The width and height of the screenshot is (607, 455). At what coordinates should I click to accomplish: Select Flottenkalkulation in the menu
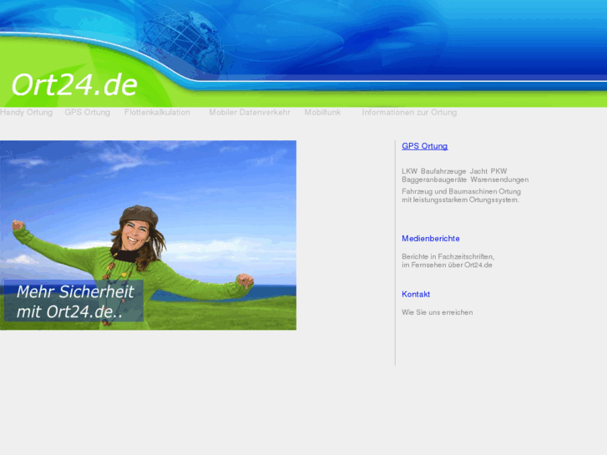point(157,113)
